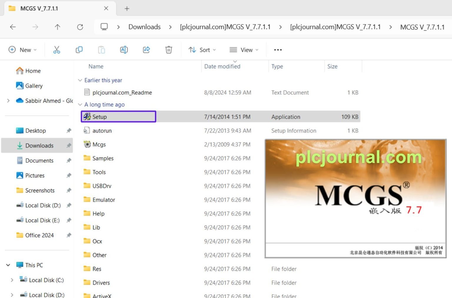Click the Paste icon in the toolbar
452x298 pixels.
(102, 49)
